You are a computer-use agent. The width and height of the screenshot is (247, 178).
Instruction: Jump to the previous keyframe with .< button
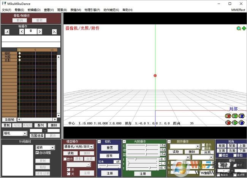pos(7,32)
